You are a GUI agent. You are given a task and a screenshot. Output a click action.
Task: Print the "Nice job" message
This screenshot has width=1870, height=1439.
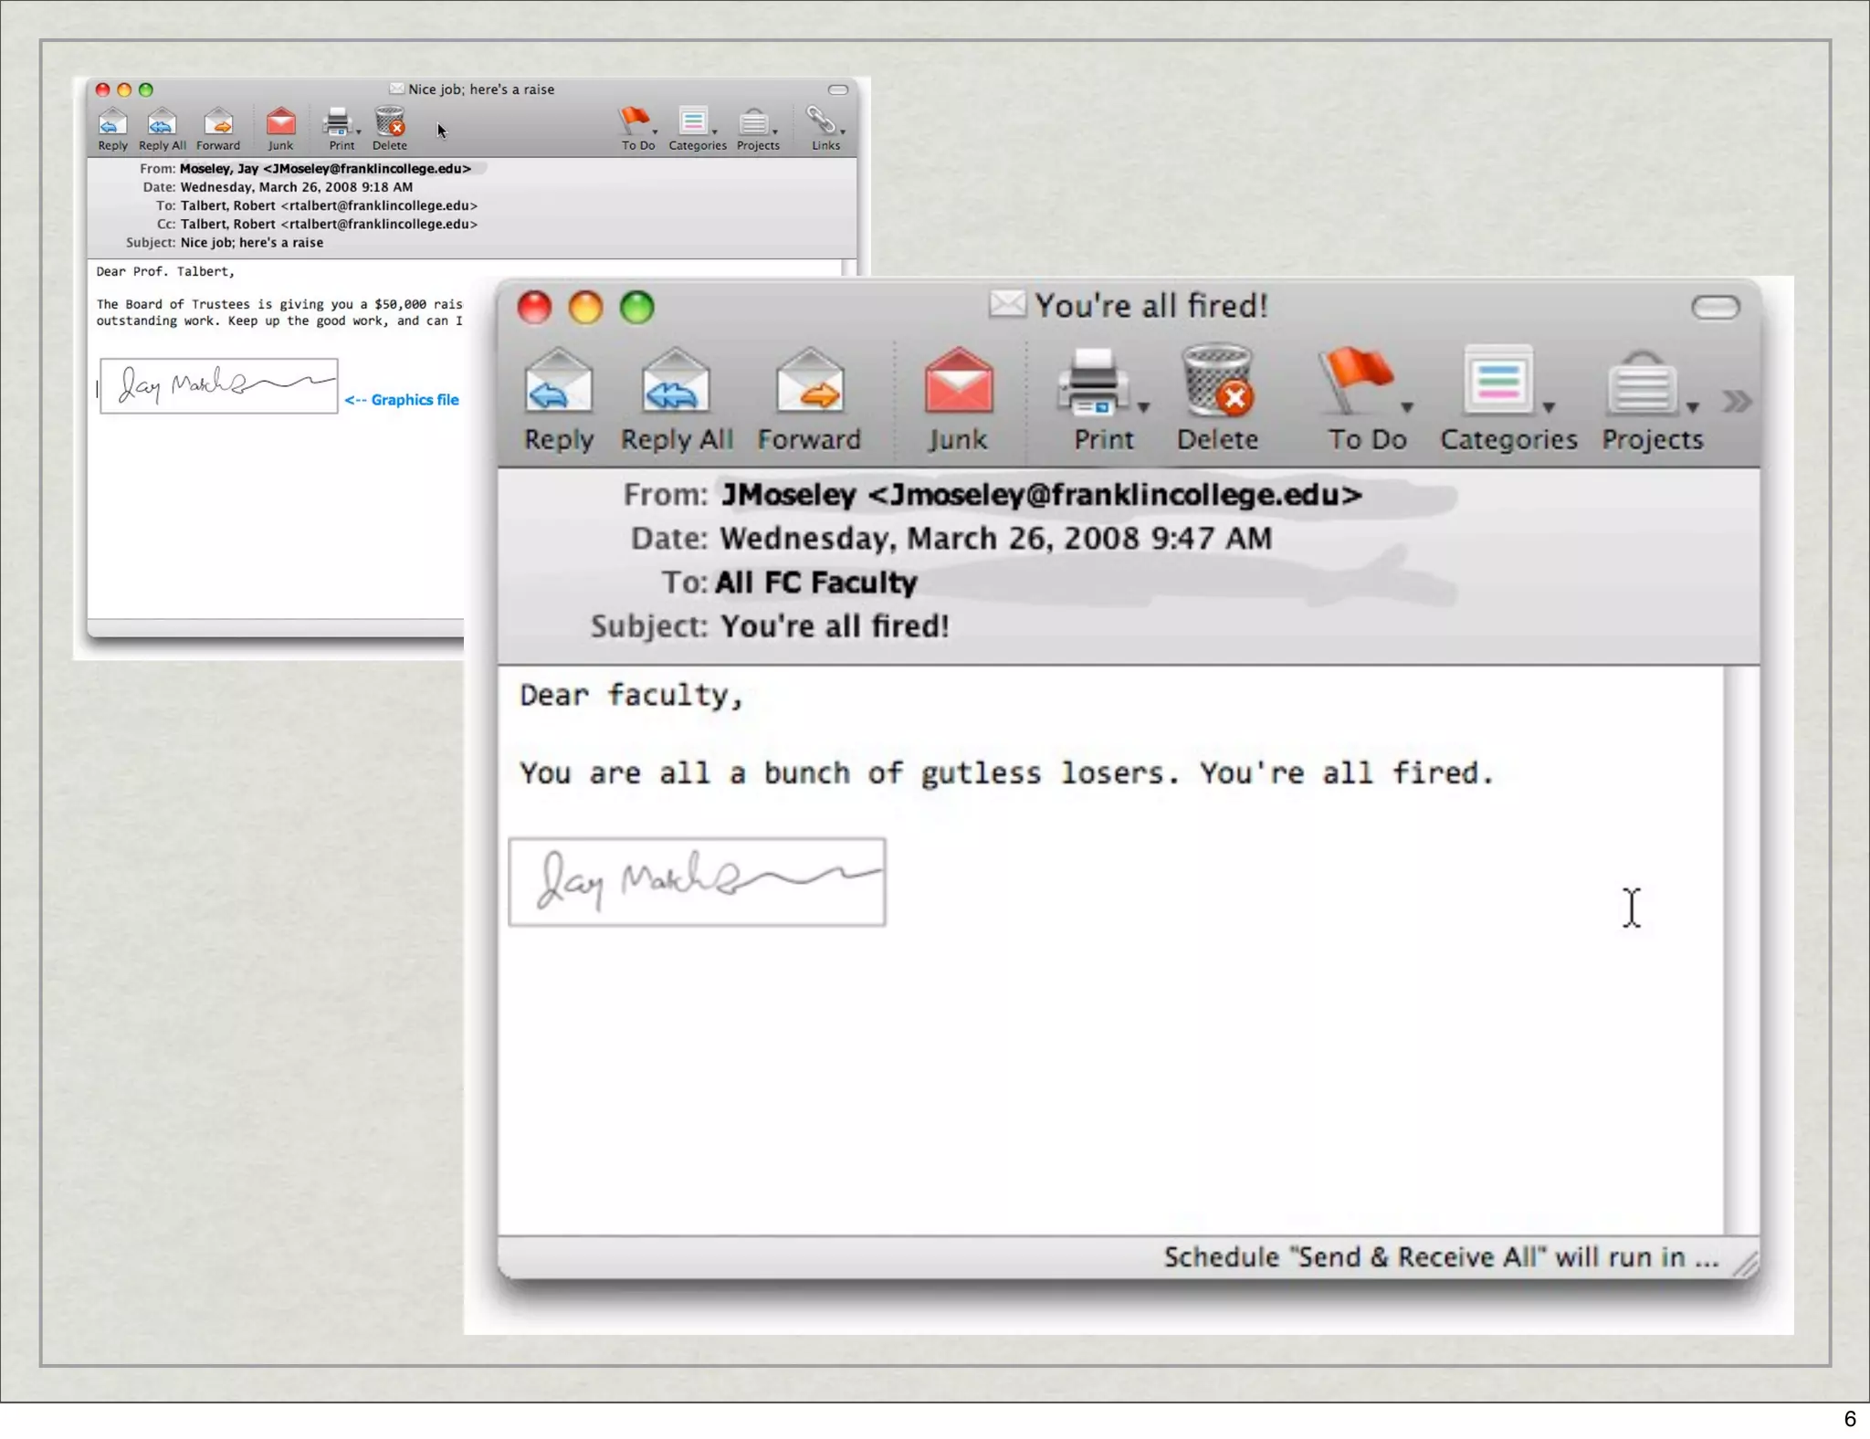[341, 129]
